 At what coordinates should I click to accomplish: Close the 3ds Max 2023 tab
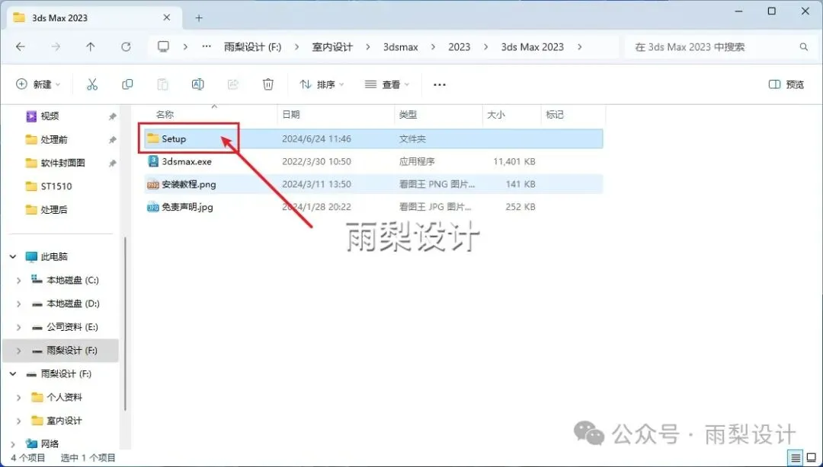tap(166, 17)
